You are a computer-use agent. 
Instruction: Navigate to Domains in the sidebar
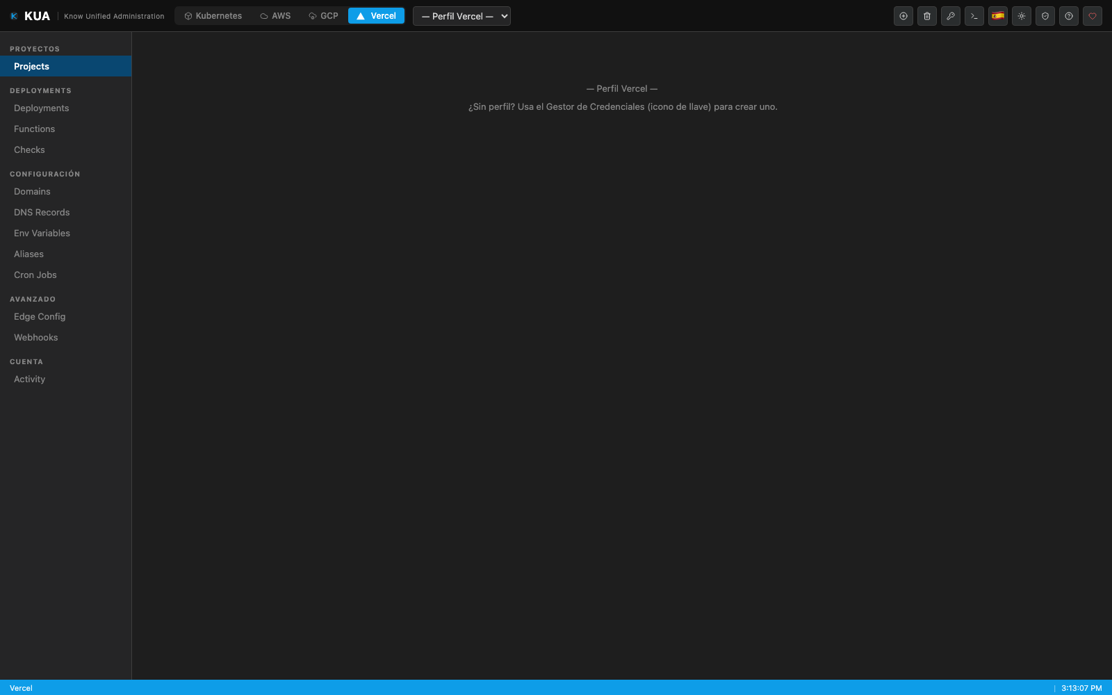[x=65, y=191]
